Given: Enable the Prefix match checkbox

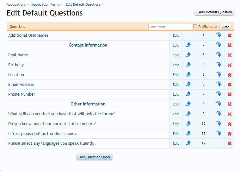Looking at the screenshot, I should point(195,26).
